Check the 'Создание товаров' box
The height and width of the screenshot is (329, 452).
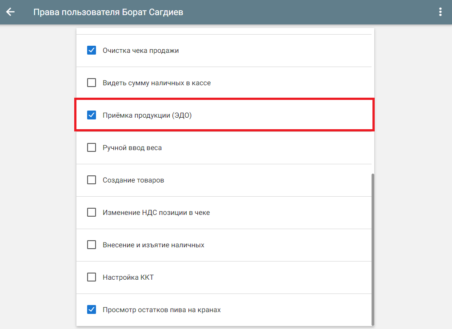pos(92,180)
